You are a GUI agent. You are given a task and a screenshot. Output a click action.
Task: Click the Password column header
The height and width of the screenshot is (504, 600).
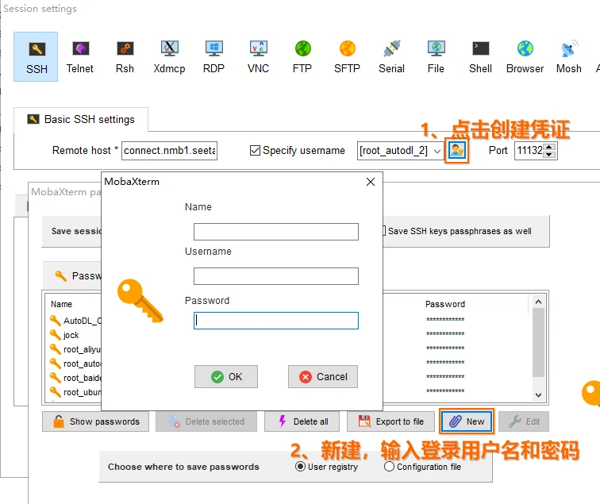tap(445, 304)
